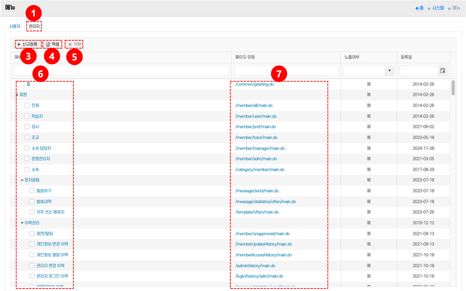Click the Home icon in the breadcrumb

(417, 8)
